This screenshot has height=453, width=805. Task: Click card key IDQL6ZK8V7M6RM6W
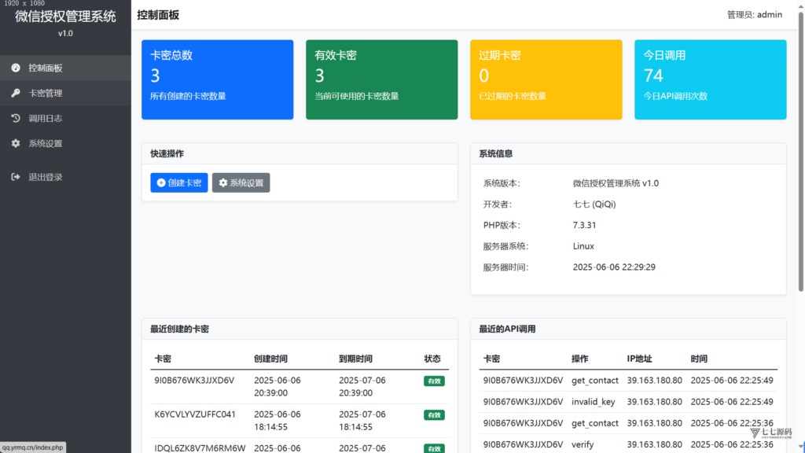click(200, 447)
